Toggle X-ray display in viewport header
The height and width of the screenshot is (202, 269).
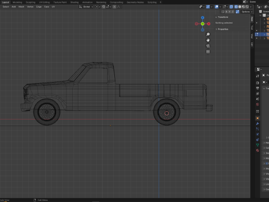coord(231,7)
